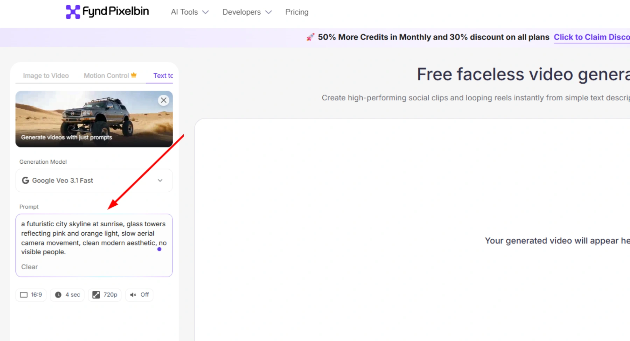This screenshot has height=341, width=630.
Task: Click the monster truck preview thumbnail
Action: click(94, 119)
